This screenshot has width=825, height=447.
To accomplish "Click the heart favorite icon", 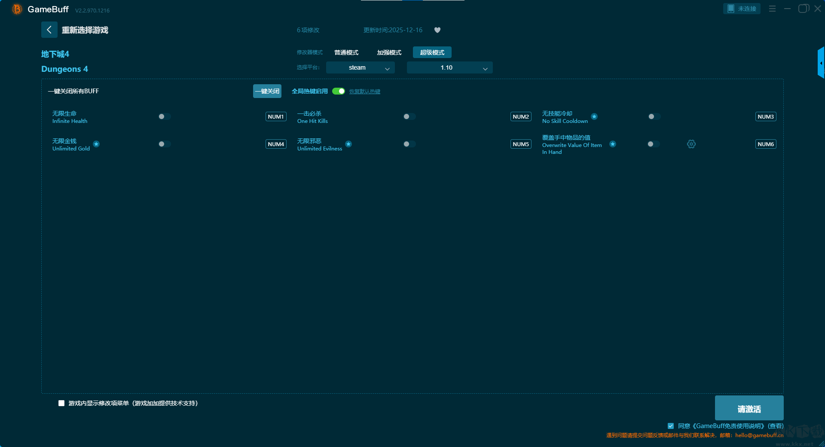I will pos(437,30).
